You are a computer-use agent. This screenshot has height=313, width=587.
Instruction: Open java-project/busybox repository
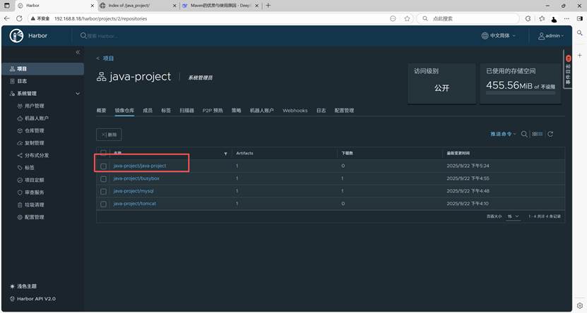click(136, 178)
